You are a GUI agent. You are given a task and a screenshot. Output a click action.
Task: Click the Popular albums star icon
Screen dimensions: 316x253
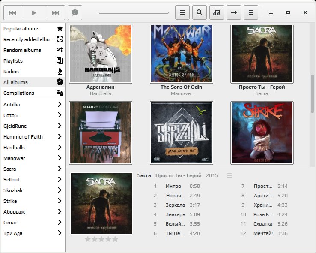coord(60,28)
